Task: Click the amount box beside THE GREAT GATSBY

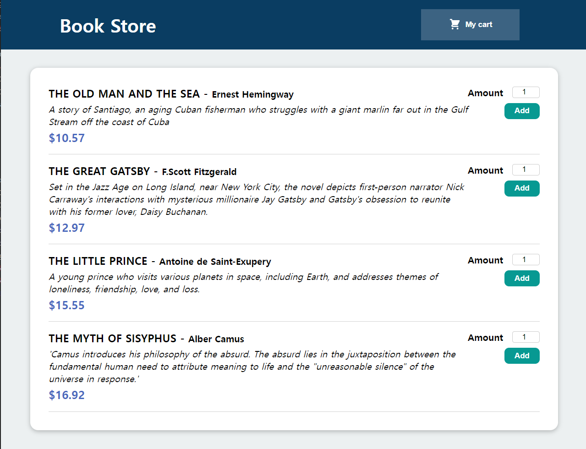Action: (526, 170)
